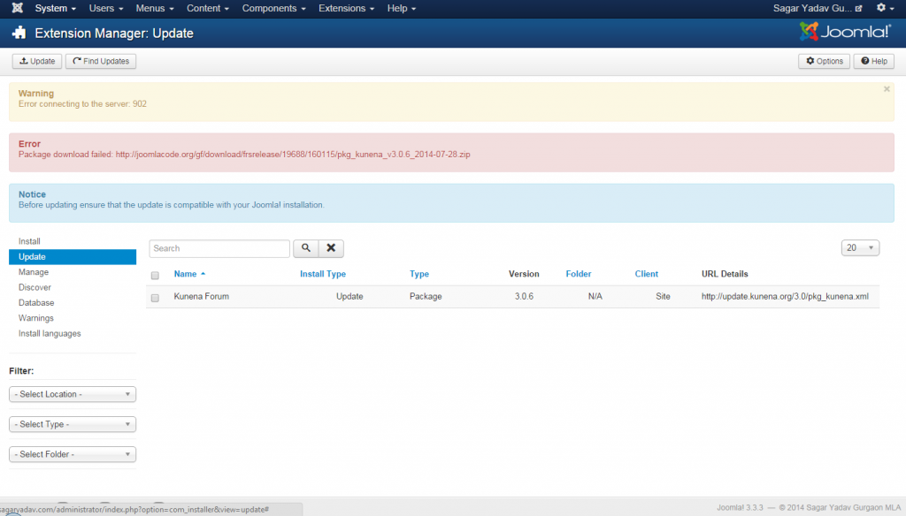
Task: Click the Find Updates refresh button
Action: pos(101,61)
